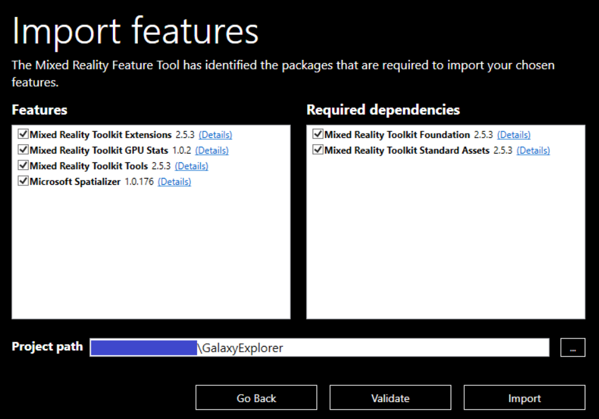View Details for Mixed Reality Toolkit Tools

192,166
